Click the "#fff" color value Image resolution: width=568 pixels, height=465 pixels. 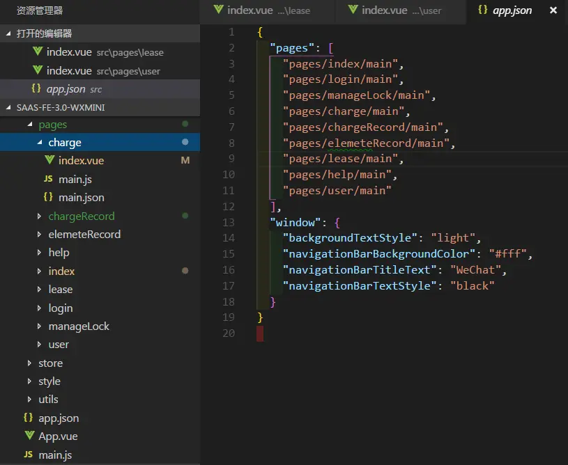click(507, 253)
